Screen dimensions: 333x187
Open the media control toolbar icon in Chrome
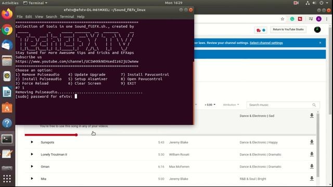click(x=311, y=19)
